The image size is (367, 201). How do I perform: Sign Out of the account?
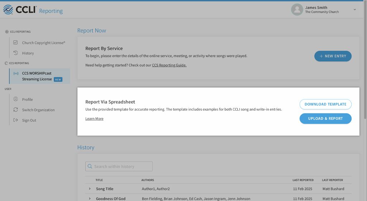click(29, 120)
